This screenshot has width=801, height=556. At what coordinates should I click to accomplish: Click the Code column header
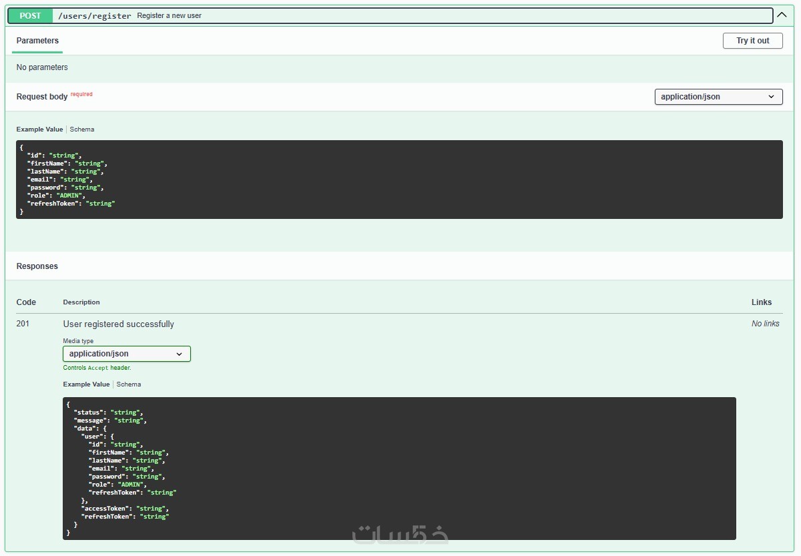coord(26,302)
